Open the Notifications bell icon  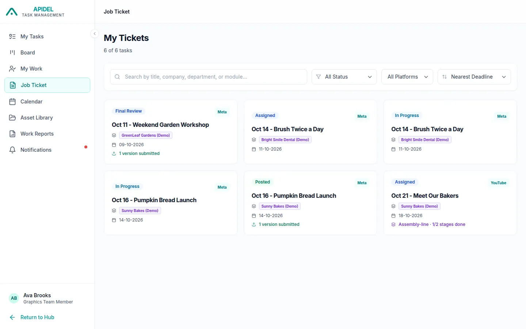[12, 150]
